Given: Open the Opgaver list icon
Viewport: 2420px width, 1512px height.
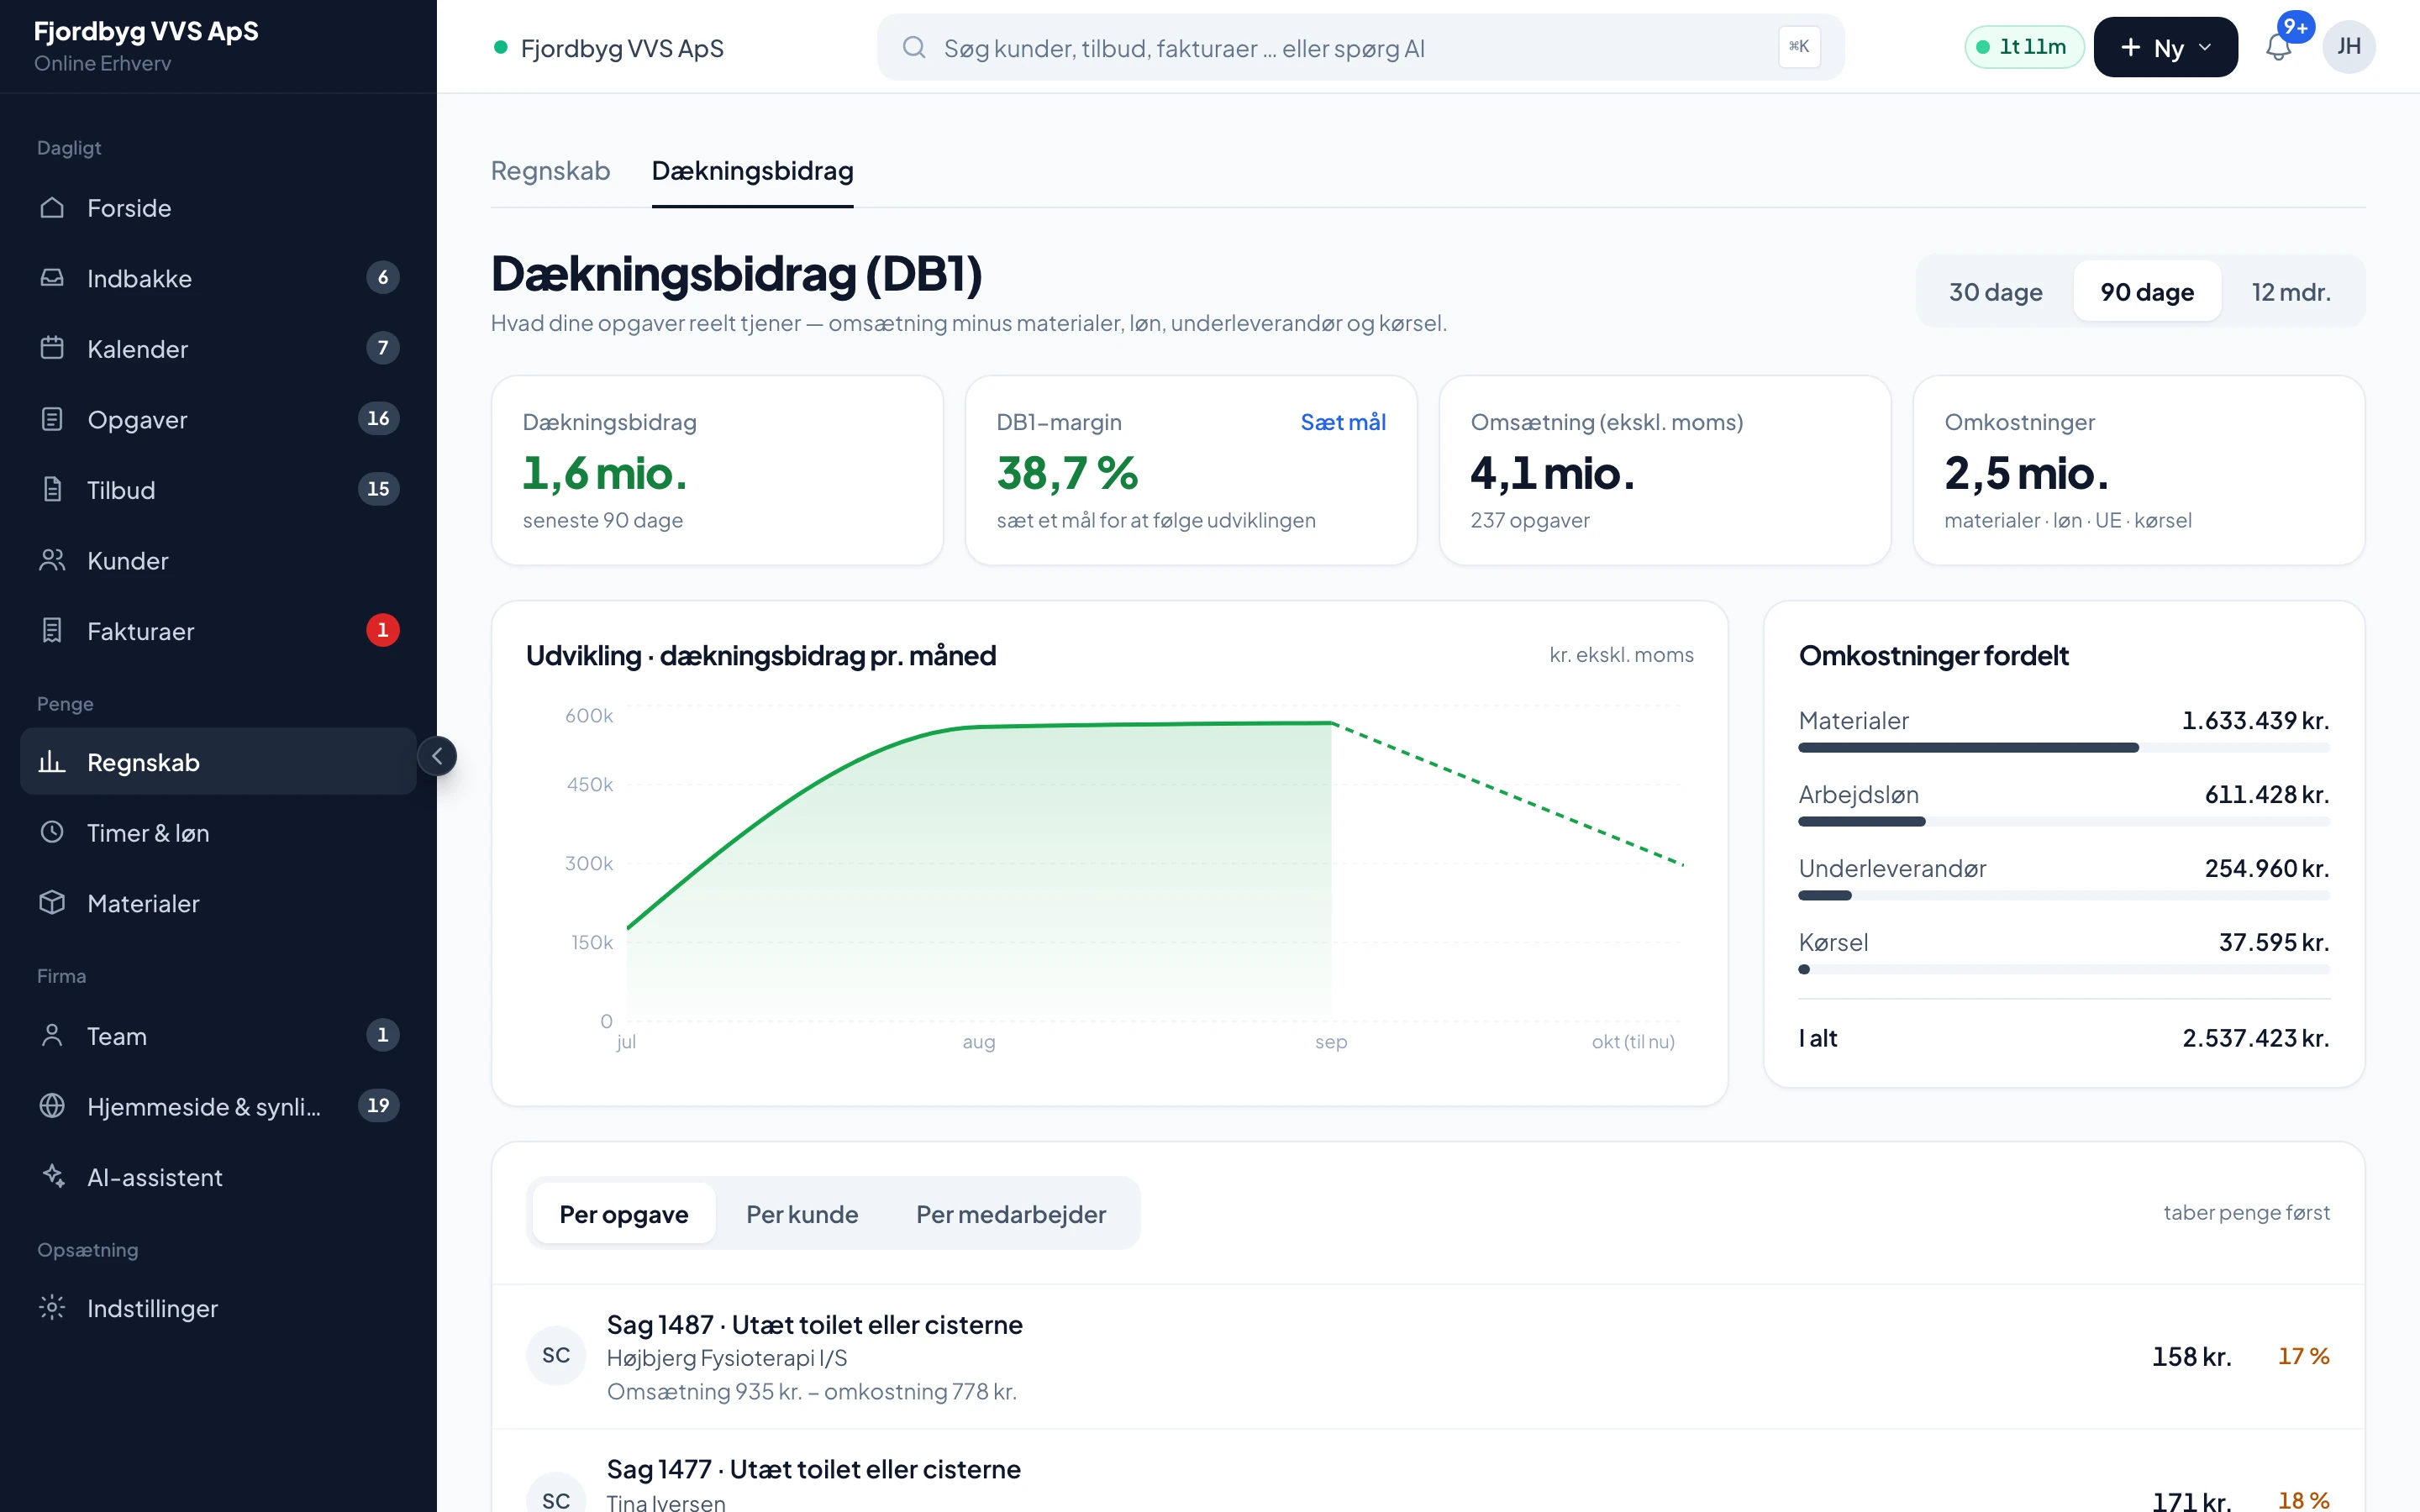Looking at the screenshot, I should (52, 419).
